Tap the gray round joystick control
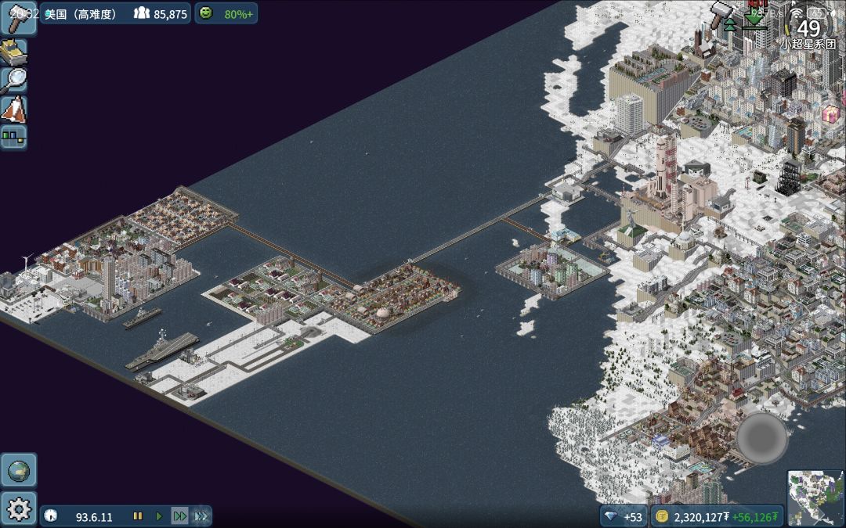The width and height of the screenshot is (846, 528). 762,438
